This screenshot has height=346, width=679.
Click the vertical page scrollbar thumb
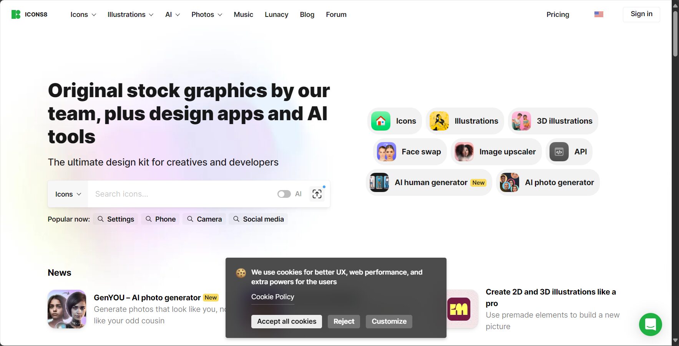[x=675, y=34]
